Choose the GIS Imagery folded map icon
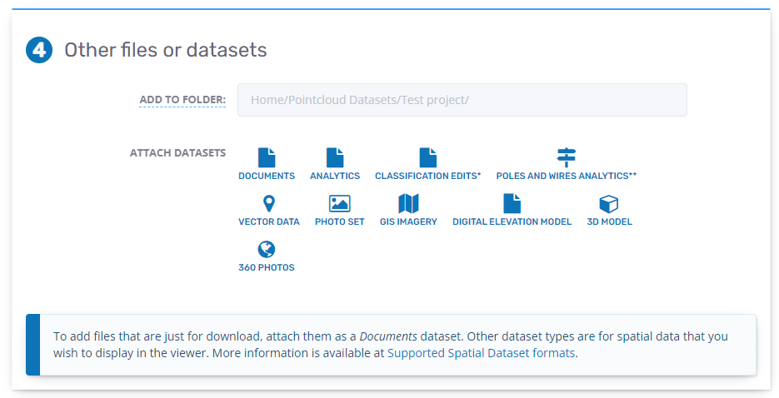The width and height of the screenshot is (779, 398). pyautogui.click(x=408, y=203)
